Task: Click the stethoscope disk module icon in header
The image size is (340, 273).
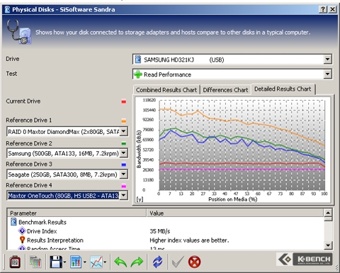Action: [18, 32]
